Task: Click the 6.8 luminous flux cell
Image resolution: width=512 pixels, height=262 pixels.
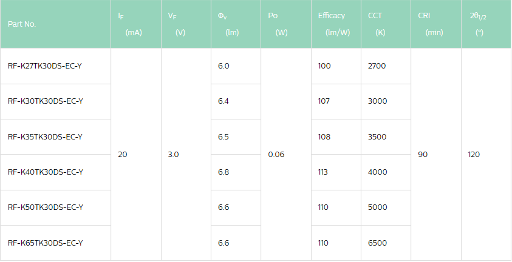Action: (236, 172)
